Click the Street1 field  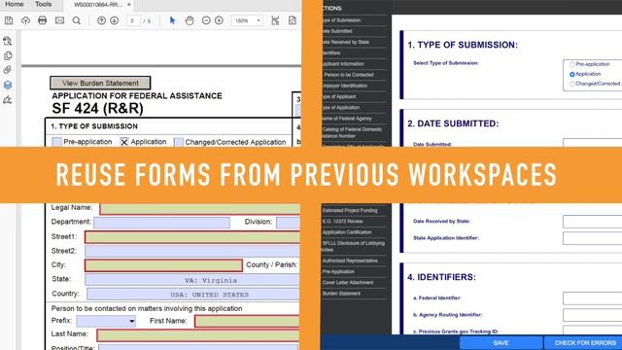point(192,237)
